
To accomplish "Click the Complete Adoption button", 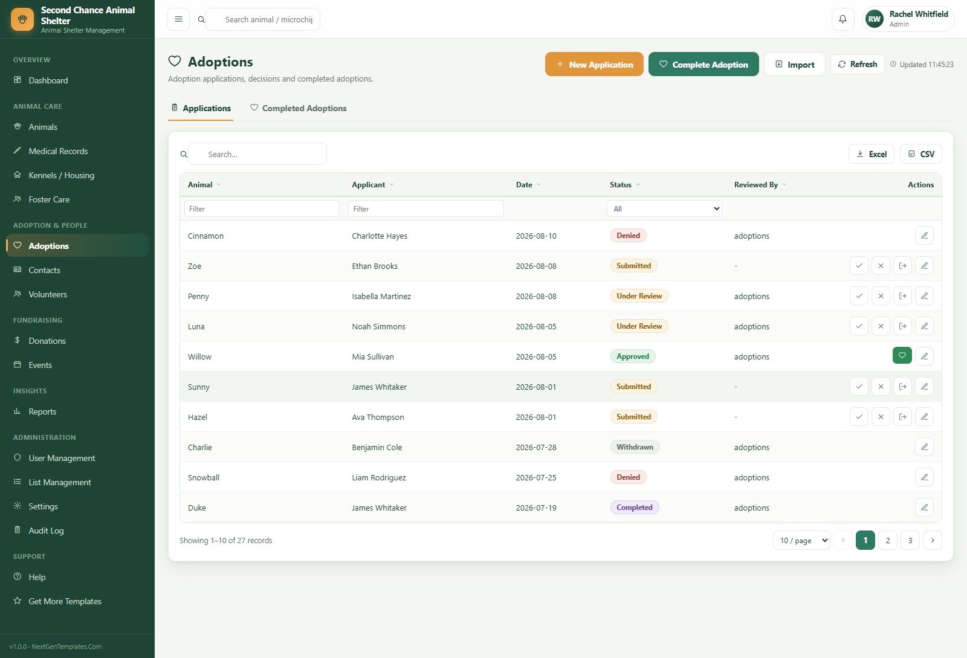I will [703, 64].
